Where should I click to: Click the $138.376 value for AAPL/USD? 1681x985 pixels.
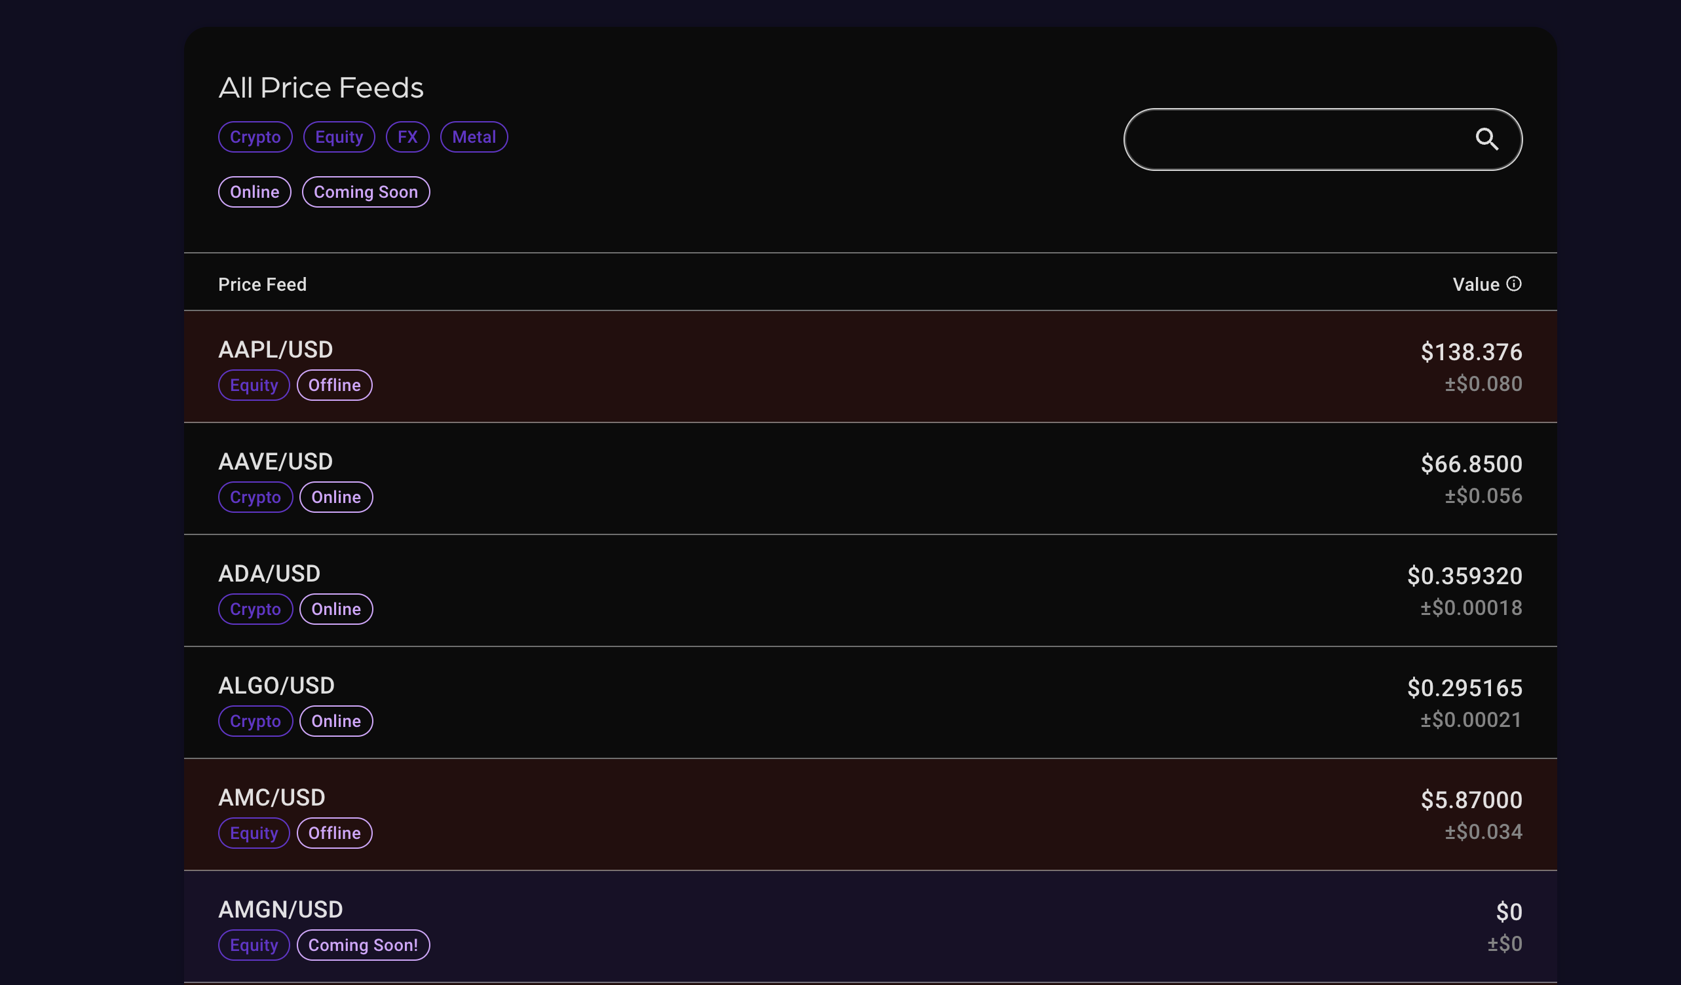coord(1471,352)
